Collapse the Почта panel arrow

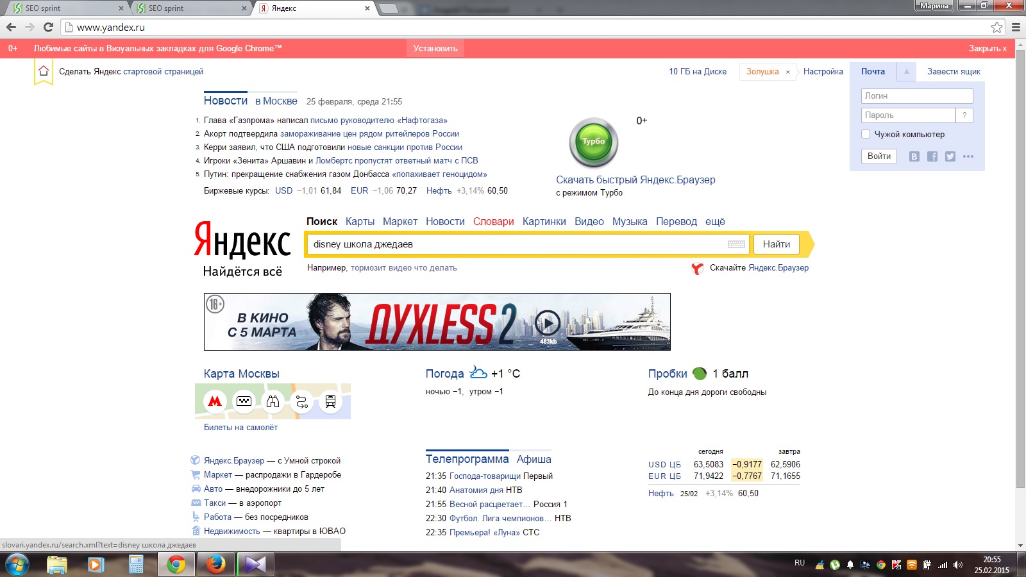906,71
